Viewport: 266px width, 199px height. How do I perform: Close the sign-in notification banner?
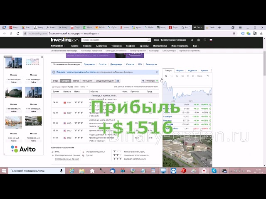click(157, 72)
